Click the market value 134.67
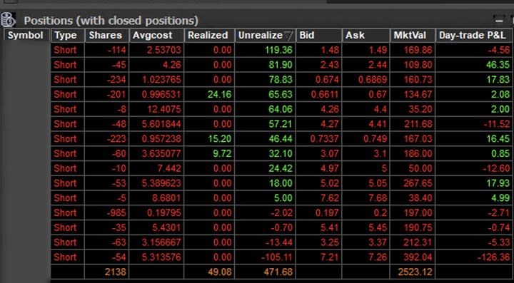 (413, 94)
